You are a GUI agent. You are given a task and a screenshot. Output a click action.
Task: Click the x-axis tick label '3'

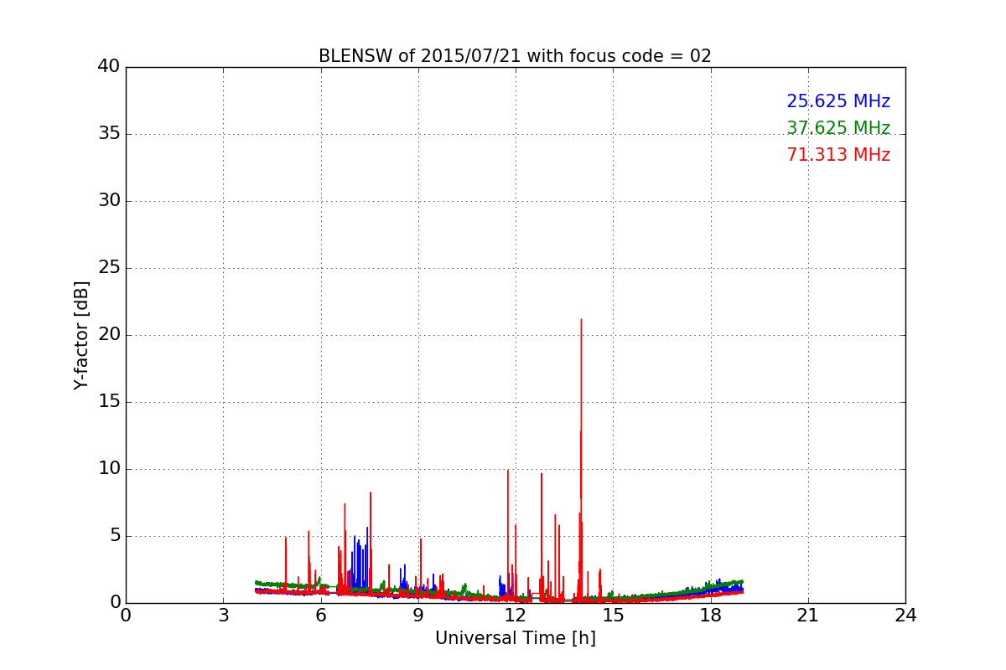pos(223,616)
